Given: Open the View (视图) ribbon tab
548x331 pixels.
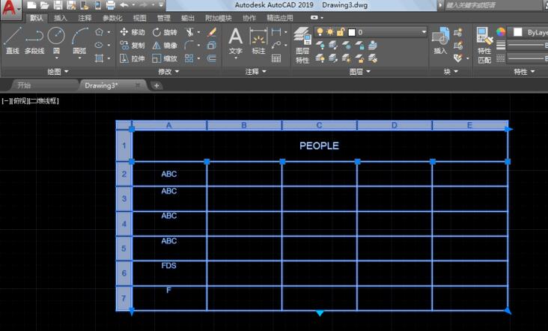Looking at the screenshot, I should click(x=140, y=18).
